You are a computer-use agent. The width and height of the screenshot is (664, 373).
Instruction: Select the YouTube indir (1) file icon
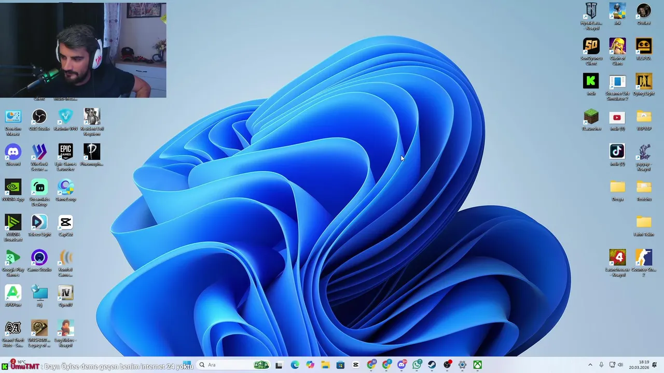(x=617, y=120)
